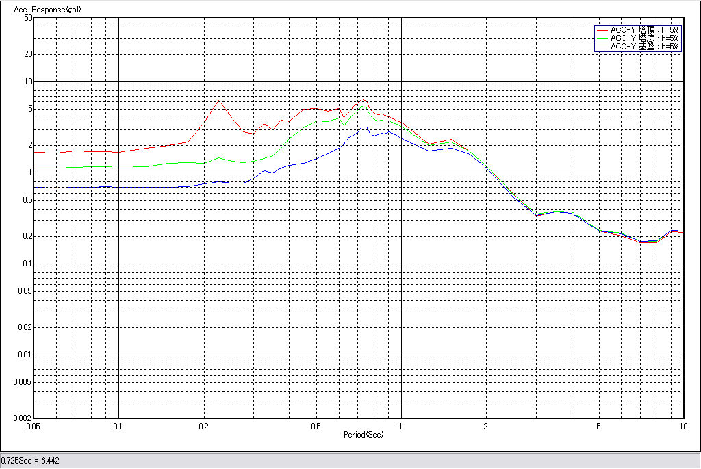Click the Period(Sec) axis label
The width and height of the screenshot is (701, 469).
click(x=364, y=434)
